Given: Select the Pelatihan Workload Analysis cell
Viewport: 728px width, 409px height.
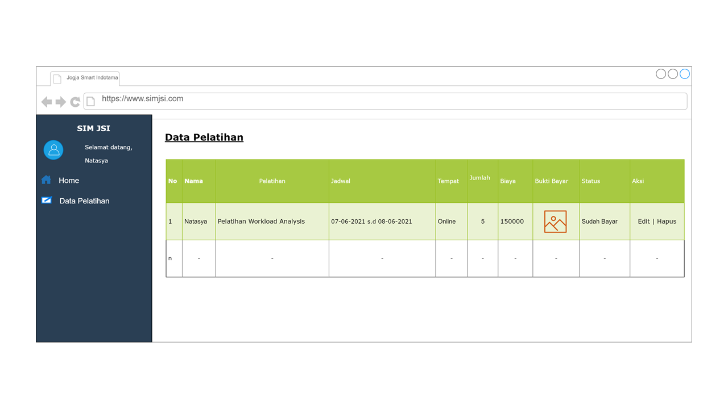Looking at the screenshot, I should click(x=261, y=222).
